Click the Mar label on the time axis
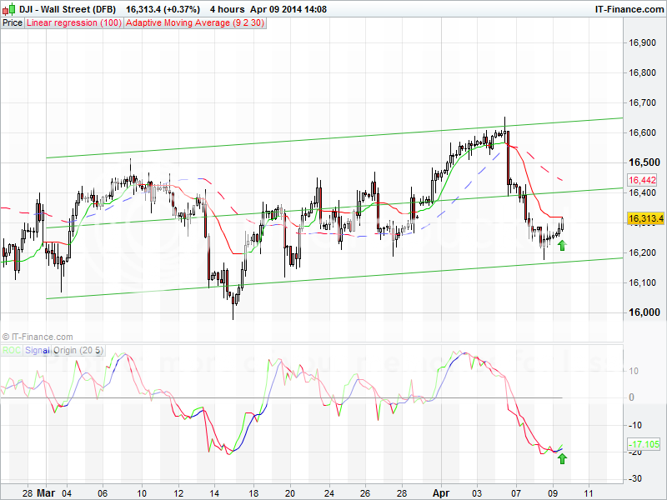Screen dimensions: 667x500 click(47, 492)
